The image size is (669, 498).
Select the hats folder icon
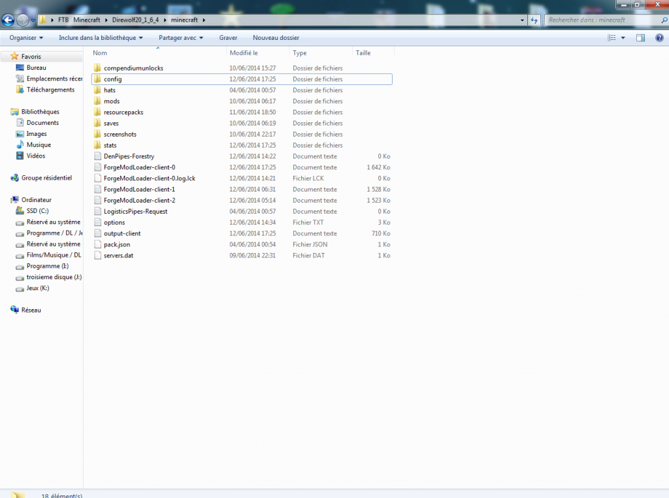(x=98, y=90)
